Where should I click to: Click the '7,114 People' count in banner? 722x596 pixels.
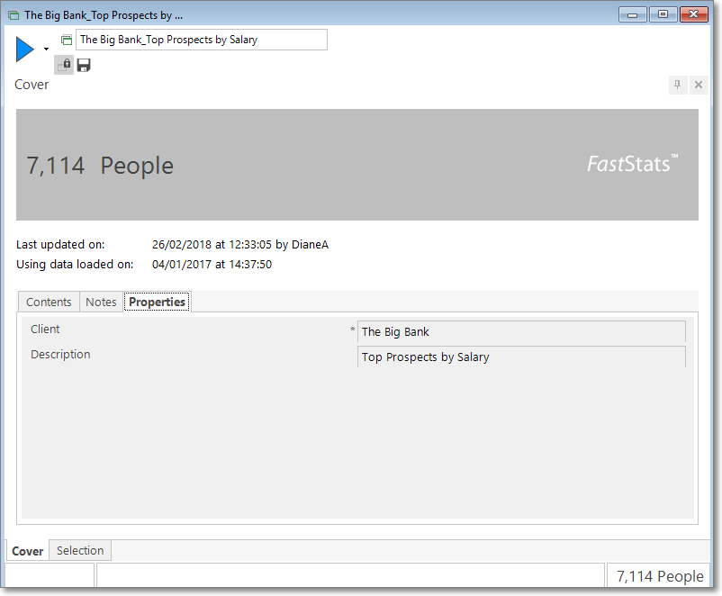coord(100,166)
